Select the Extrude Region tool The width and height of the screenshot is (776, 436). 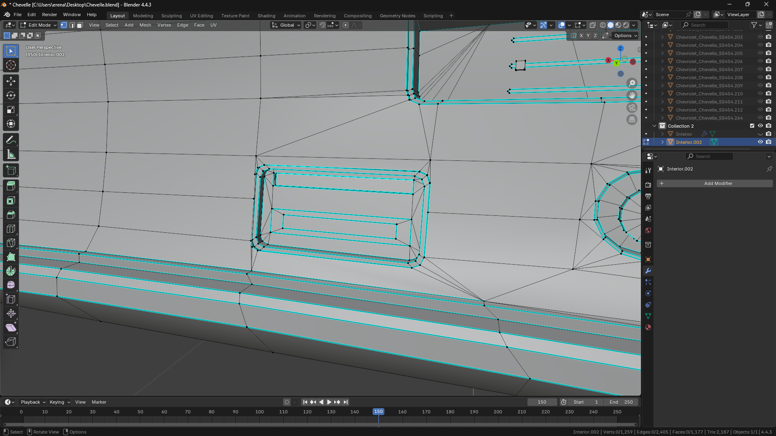point(11,186)
